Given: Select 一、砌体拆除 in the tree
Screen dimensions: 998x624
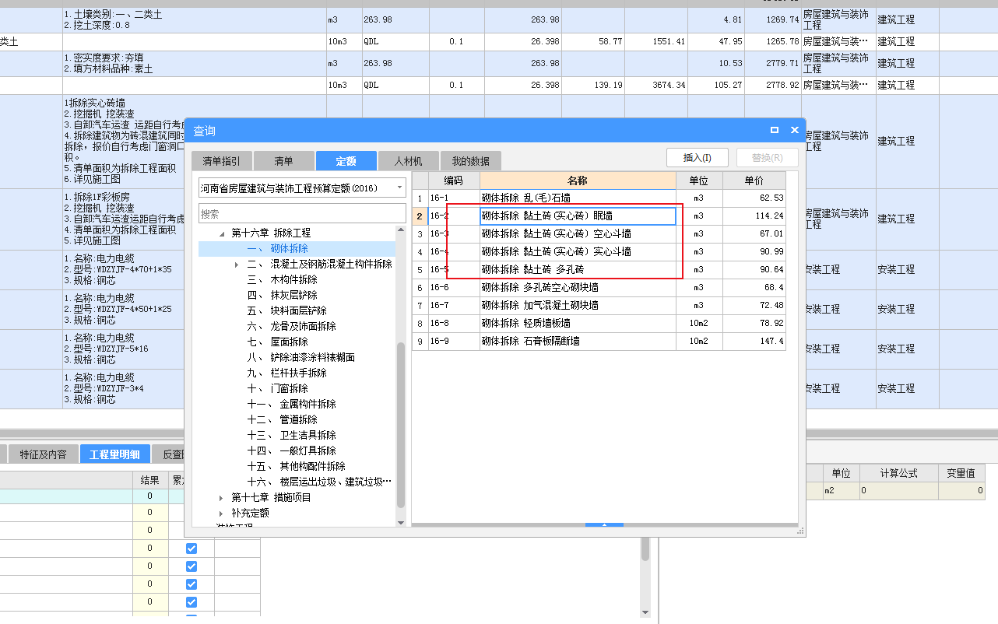Looking at the screenshot, I should point(277,248).
